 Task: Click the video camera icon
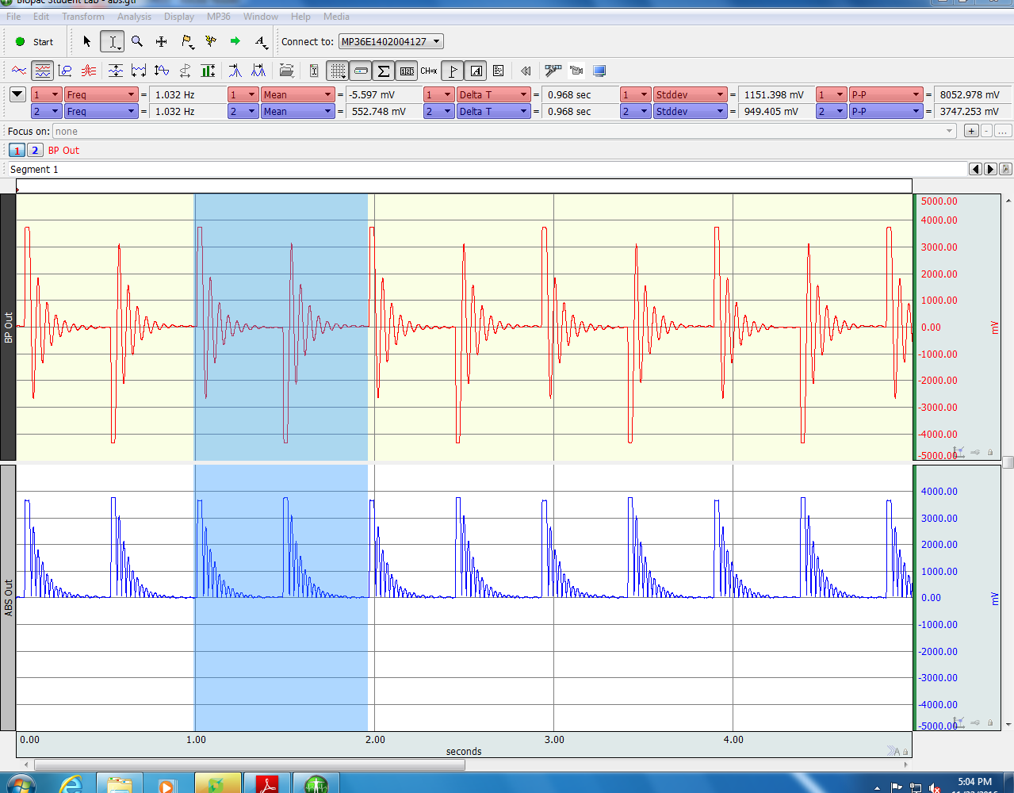click(576, 71)
